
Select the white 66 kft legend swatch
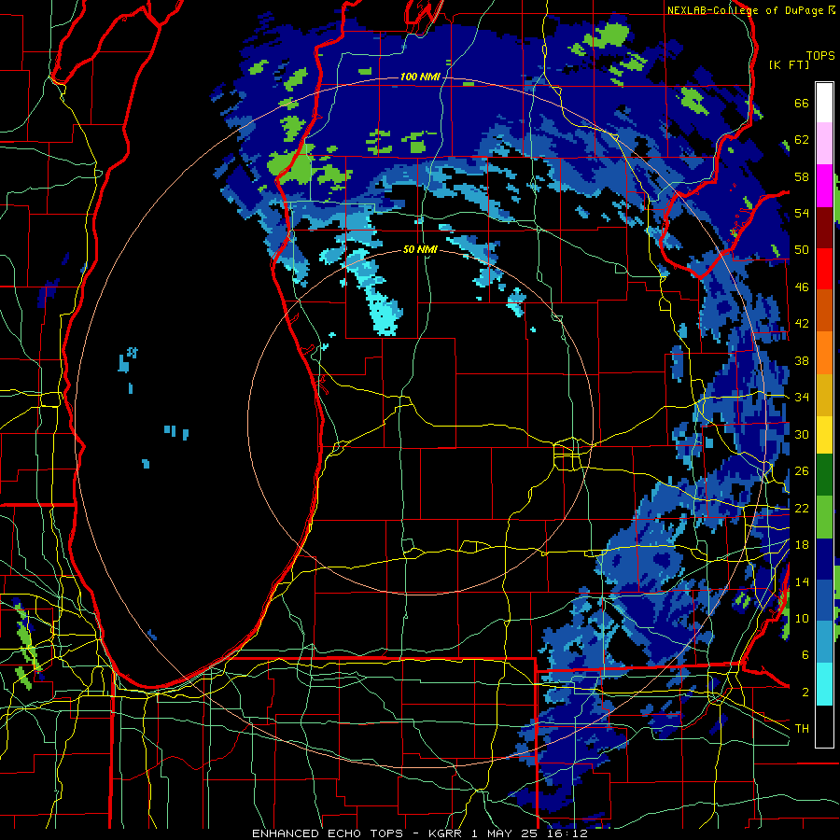coord(824,103)
